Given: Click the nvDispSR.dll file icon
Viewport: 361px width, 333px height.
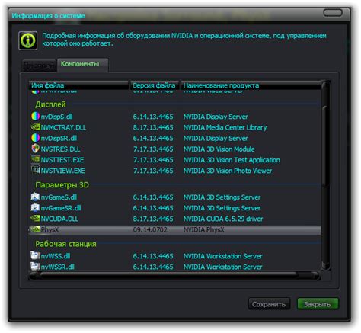Looking at the screenshot, I should pos(35,138).
